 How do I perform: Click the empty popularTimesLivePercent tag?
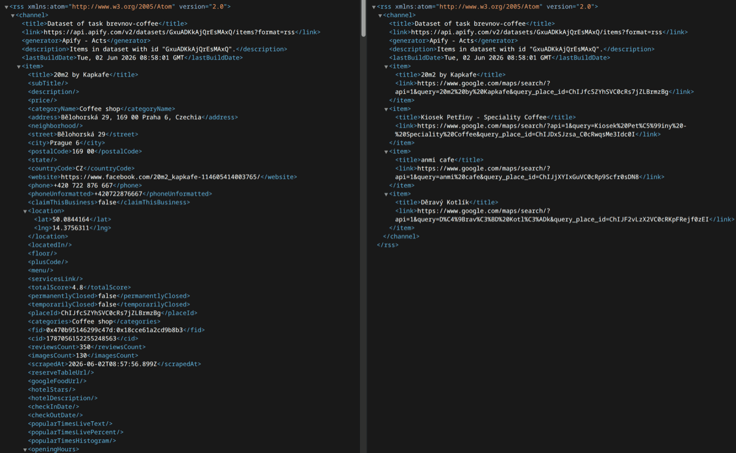76,432
